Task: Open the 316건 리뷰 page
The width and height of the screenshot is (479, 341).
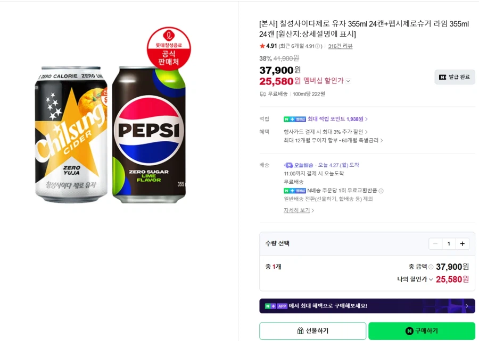Action: pos(341,46)
